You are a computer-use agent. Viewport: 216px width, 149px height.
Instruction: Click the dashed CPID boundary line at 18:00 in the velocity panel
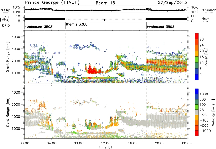coord(146,112)
